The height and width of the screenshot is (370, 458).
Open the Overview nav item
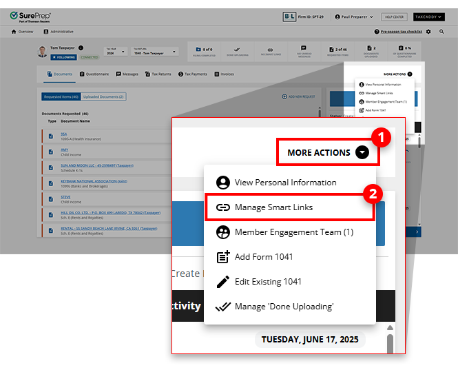pyautogui.click(x=22, y=32)
